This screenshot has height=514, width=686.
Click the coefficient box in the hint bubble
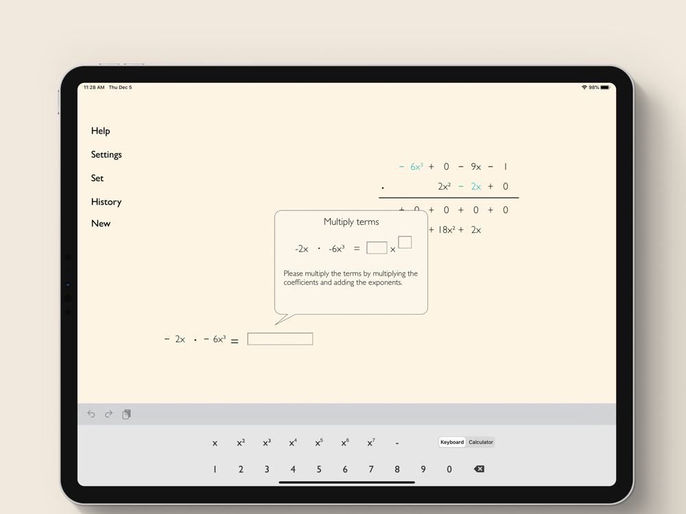pos(377,248)
